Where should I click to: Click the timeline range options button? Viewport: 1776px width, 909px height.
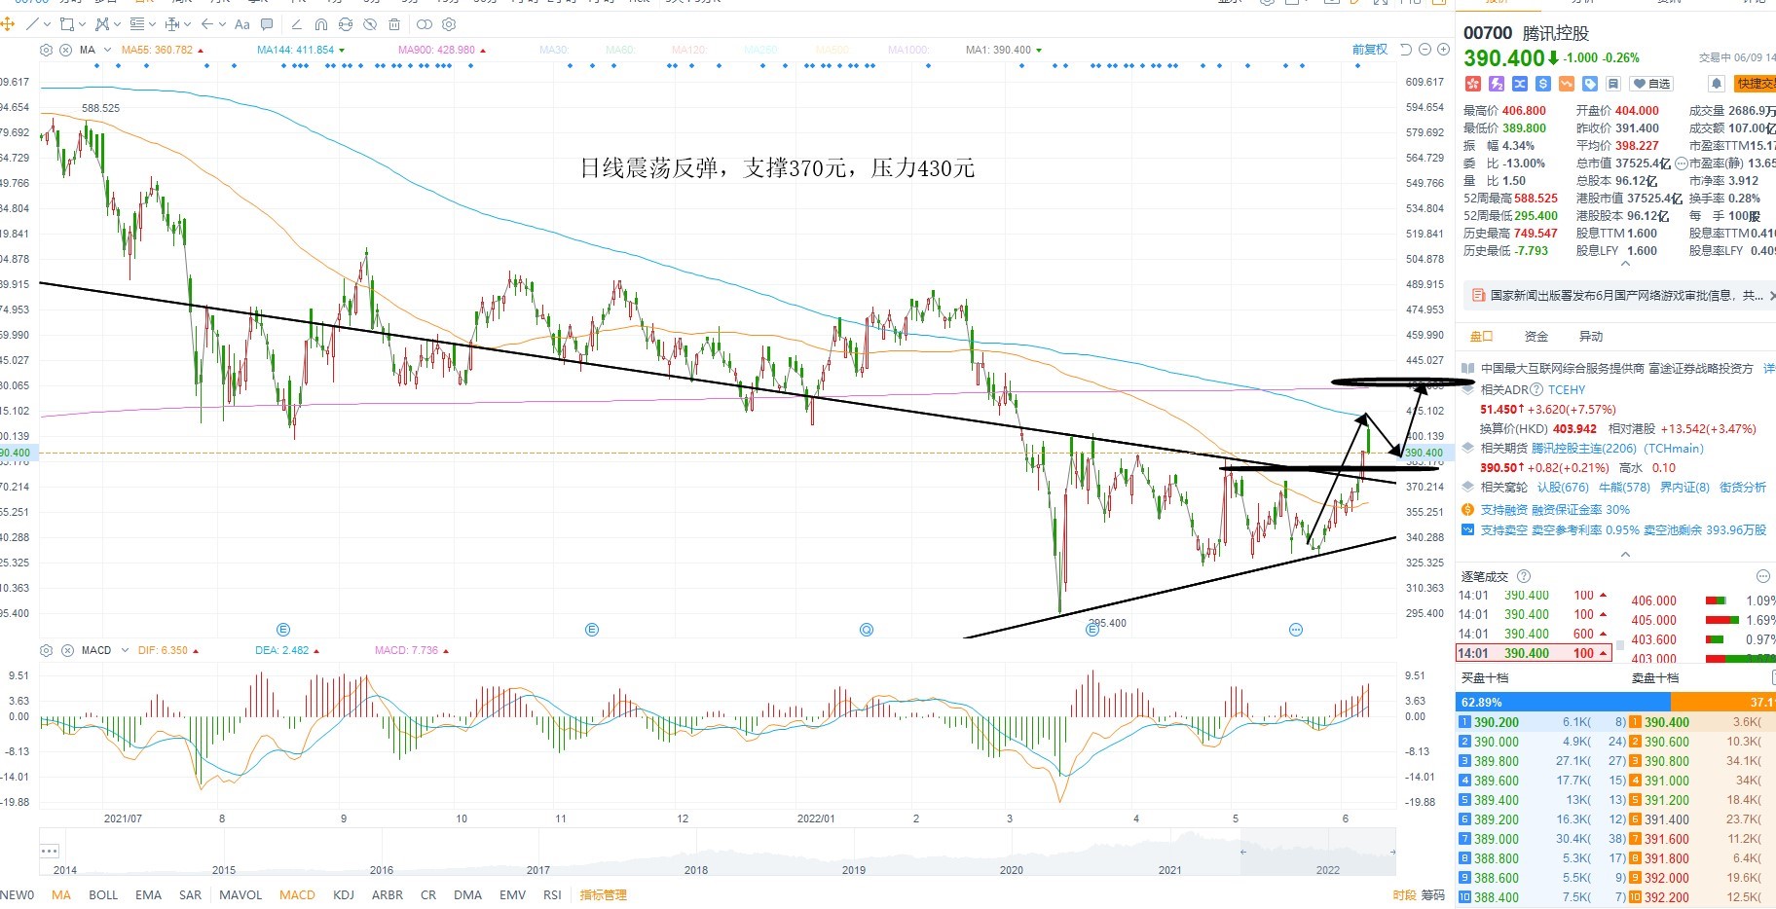tap(50, 851)
